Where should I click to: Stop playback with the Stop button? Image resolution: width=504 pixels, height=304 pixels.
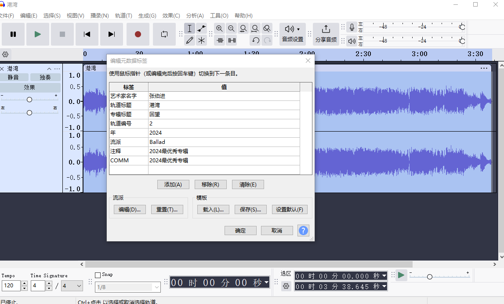[x=62, y=34]
